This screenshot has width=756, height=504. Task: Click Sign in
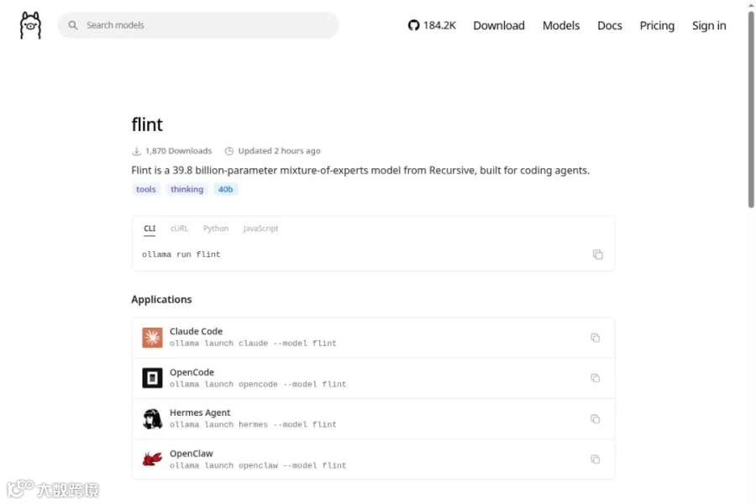click(709, 25)
